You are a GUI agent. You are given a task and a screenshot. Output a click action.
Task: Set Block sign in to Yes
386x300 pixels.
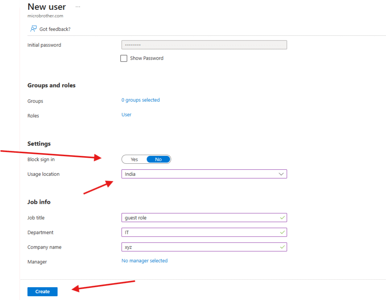(x=134, y=160)
